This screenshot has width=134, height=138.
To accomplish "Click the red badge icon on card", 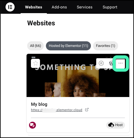I will 32,125.
